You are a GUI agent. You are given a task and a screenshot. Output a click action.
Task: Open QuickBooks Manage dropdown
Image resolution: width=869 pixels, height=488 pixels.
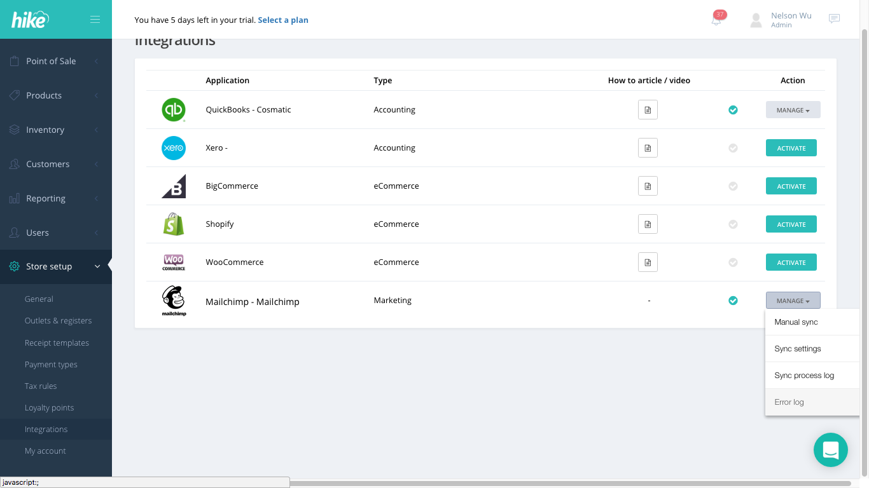point(793,110)
